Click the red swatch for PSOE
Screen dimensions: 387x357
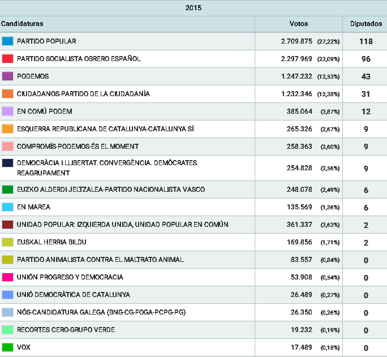click(x=7, y=59)
